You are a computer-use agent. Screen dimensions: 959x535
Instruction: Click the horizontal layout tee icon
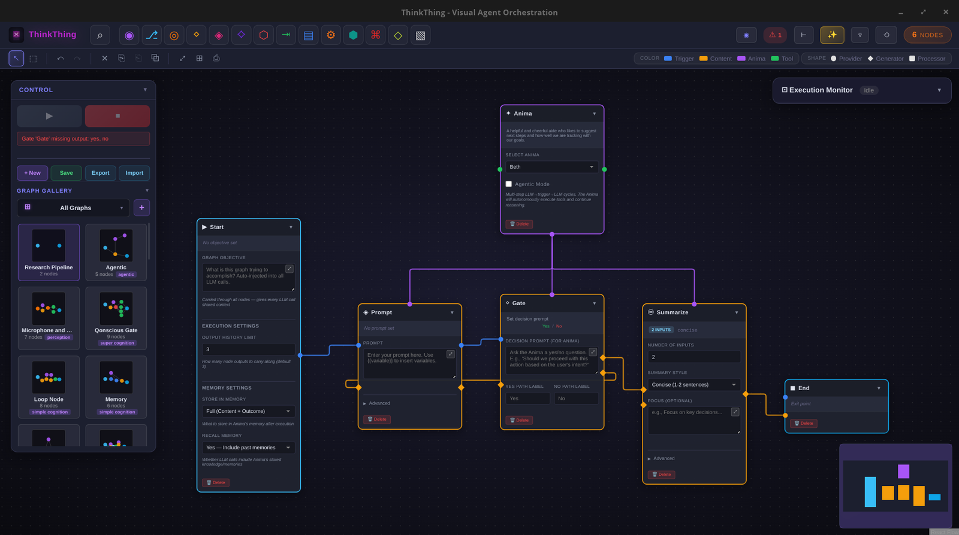point(804,35)
